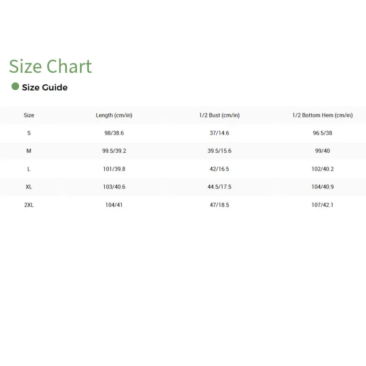366x366 pixels.
Task: Click the S size row label
Action: pyautogui.click(x=29, y=133)
